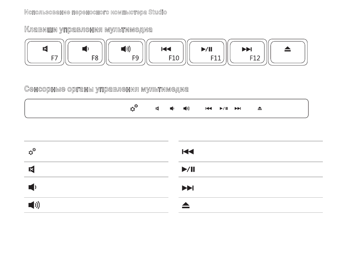The image size is (359, 255).
Task: Click the F11 play/pause key
Action: coord(206,52)
